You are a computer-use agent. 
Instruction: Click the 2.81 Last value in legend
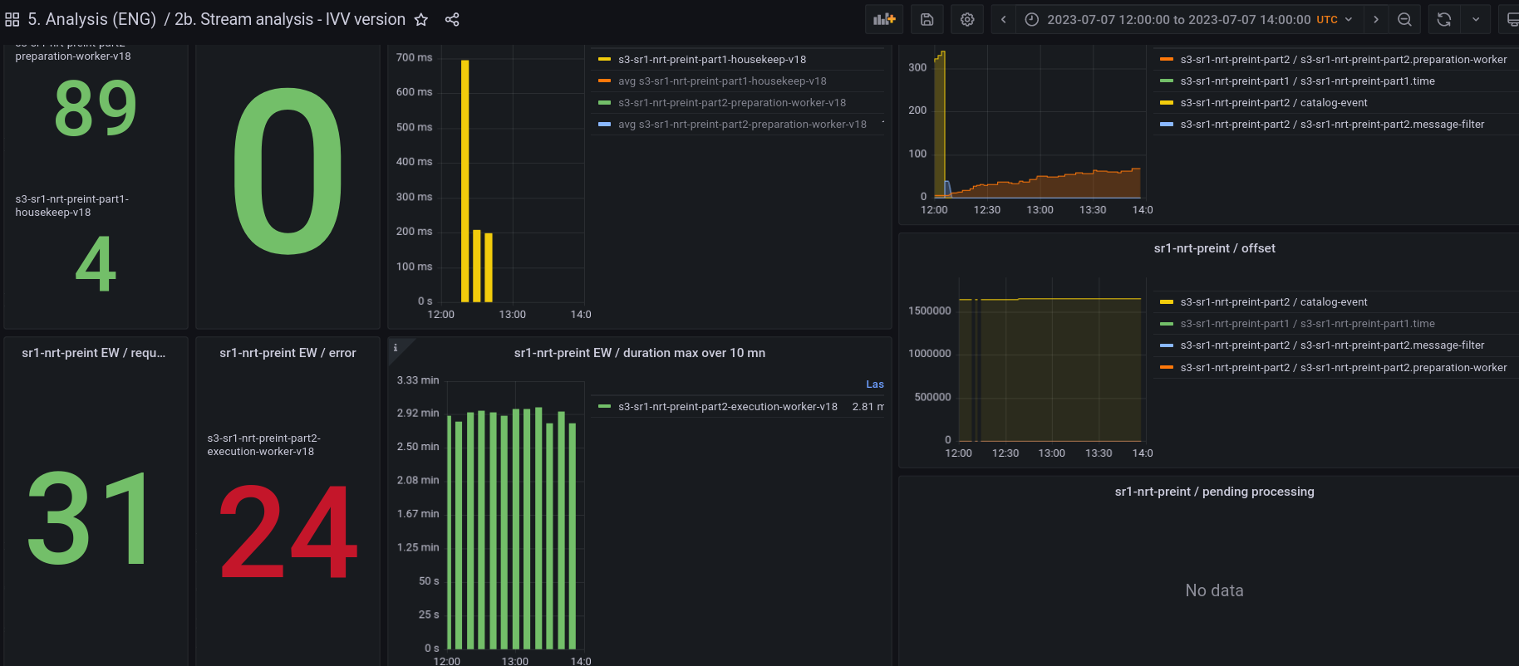(x=868, y=407)
